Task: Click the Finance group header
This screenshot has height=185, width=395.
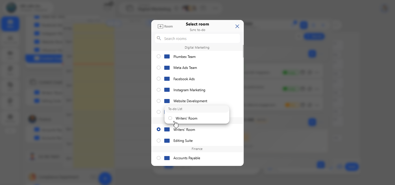Action: [197, 149]
